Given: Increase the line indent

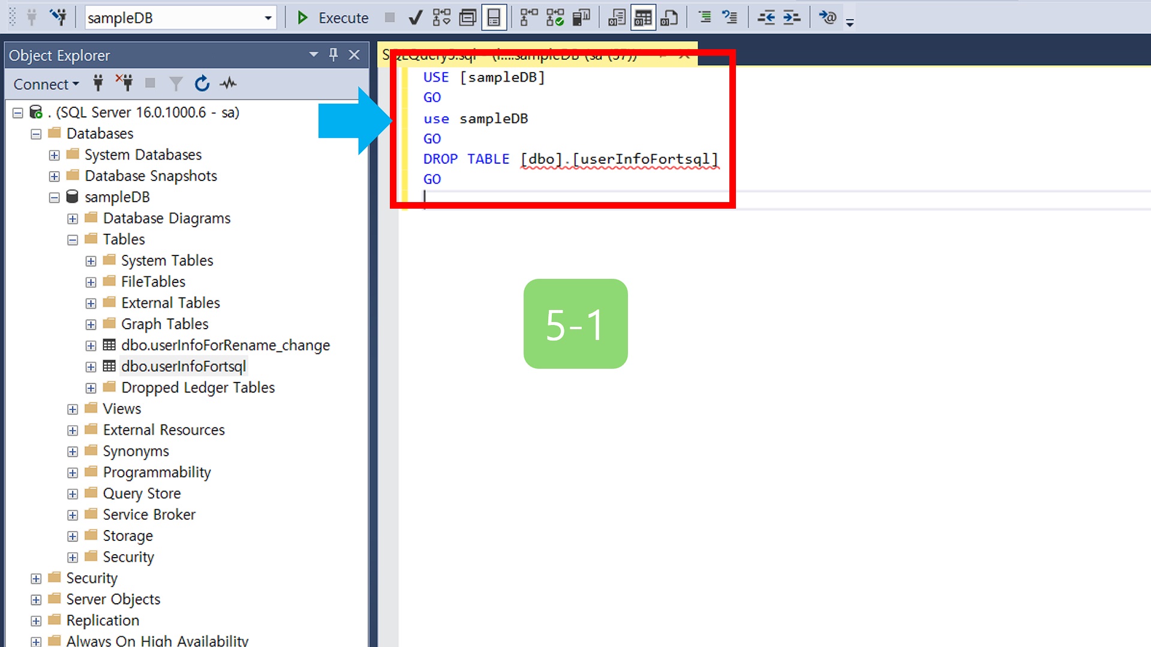Looking at the screenshot, I should pyautogui.click(x=792, y=17).
